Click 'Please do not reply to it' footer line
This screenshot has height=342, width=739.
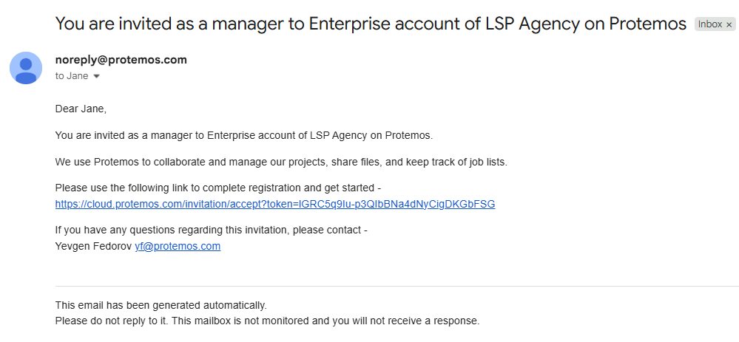click(267, 321)
